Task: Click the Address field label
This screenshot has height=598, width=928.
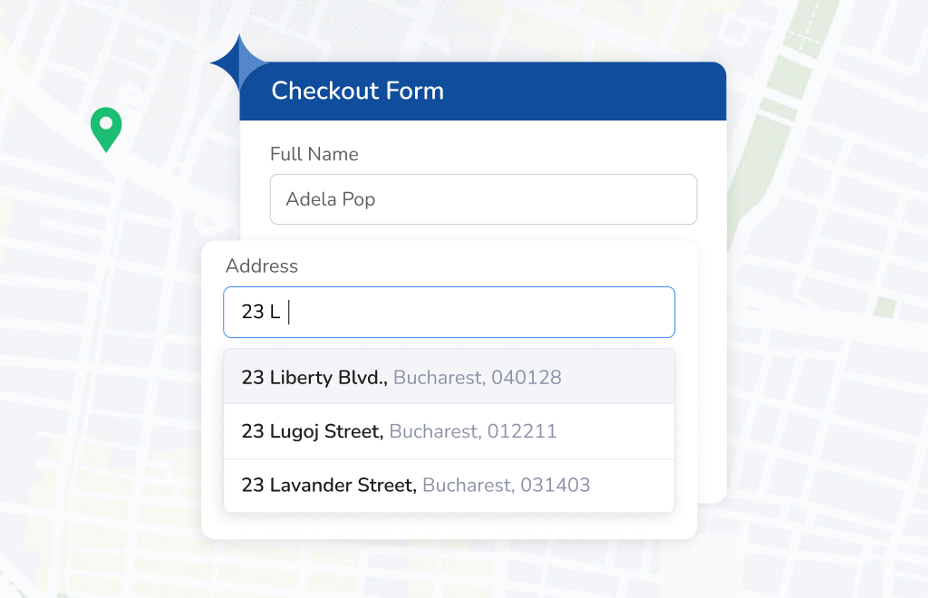Action: (x=261, y=266)
